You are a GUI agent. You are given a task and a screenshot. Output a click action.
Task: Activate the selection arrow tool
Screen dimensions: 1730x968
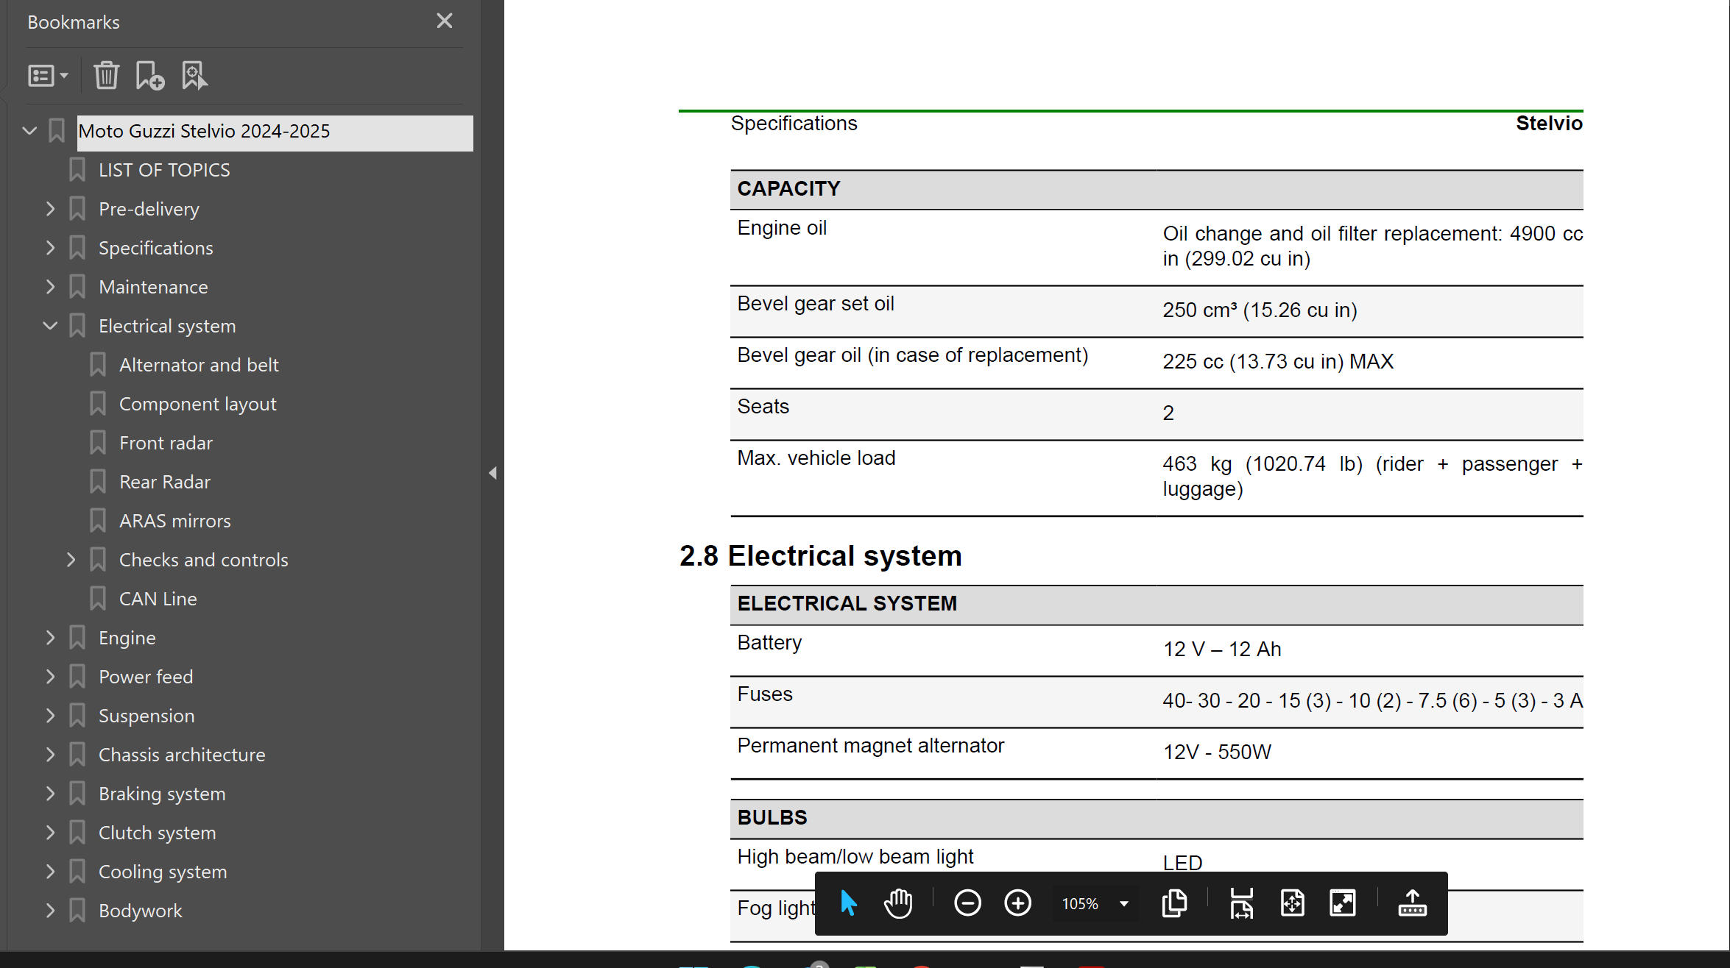pos(848,903)
